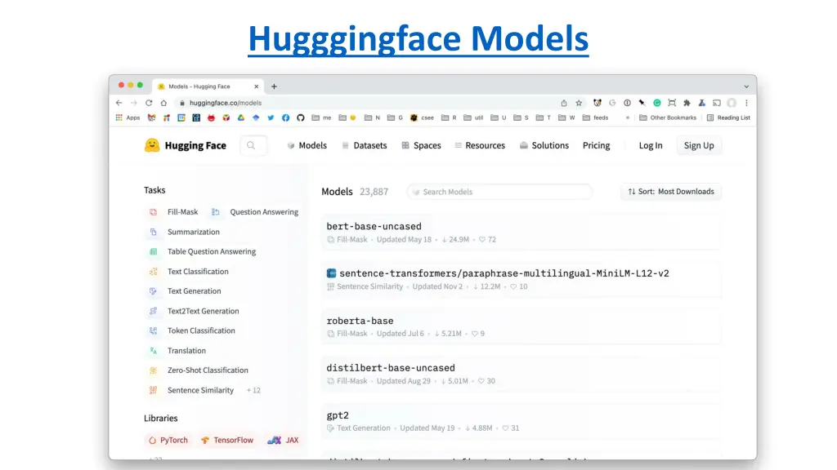The image size is (837, 470).
Task: Click the Log In link
Action: [650, 145]
